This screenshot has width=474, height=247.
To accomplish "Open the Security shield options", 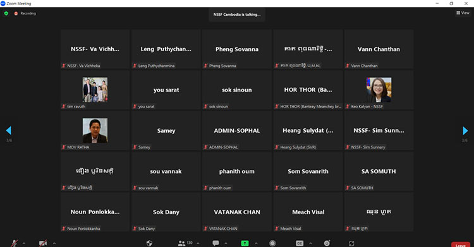I will point(149,243).
